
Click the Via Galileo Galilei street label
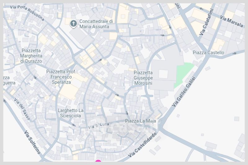click(x=184, y=91)
